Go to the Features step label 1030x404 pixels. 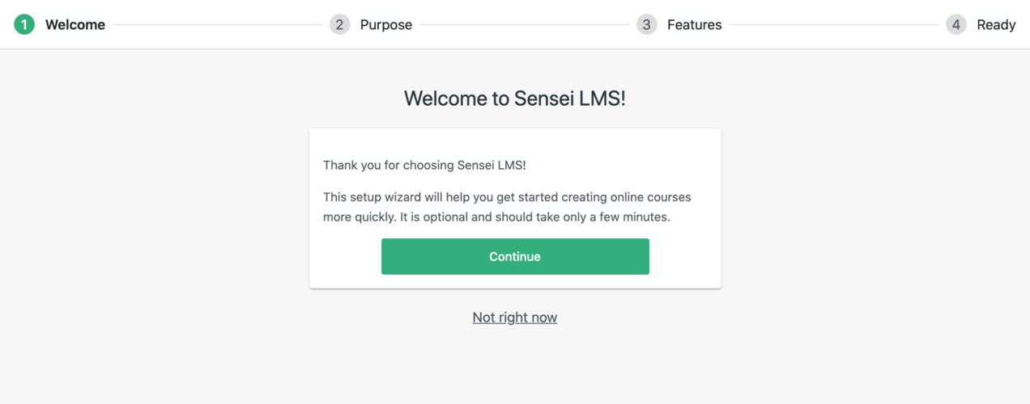click(694, 25)
